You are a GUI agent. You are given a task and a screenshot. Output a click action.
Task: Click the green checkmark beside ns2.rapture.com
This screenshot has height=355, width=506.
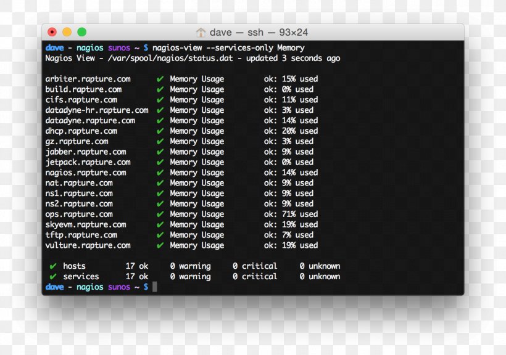click(x=160, y=204)
